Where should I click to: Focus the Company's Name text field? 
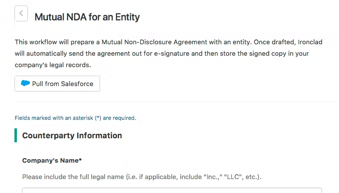[x=172, y=191]
